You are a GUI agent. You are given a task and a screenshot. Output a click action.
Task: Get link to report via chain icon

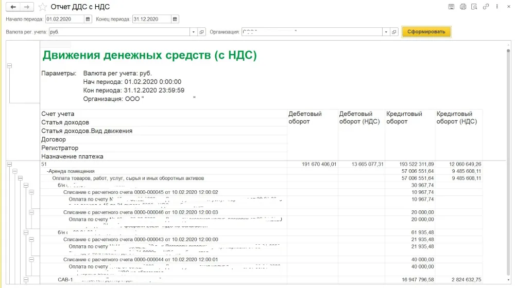tap(486, 7)
